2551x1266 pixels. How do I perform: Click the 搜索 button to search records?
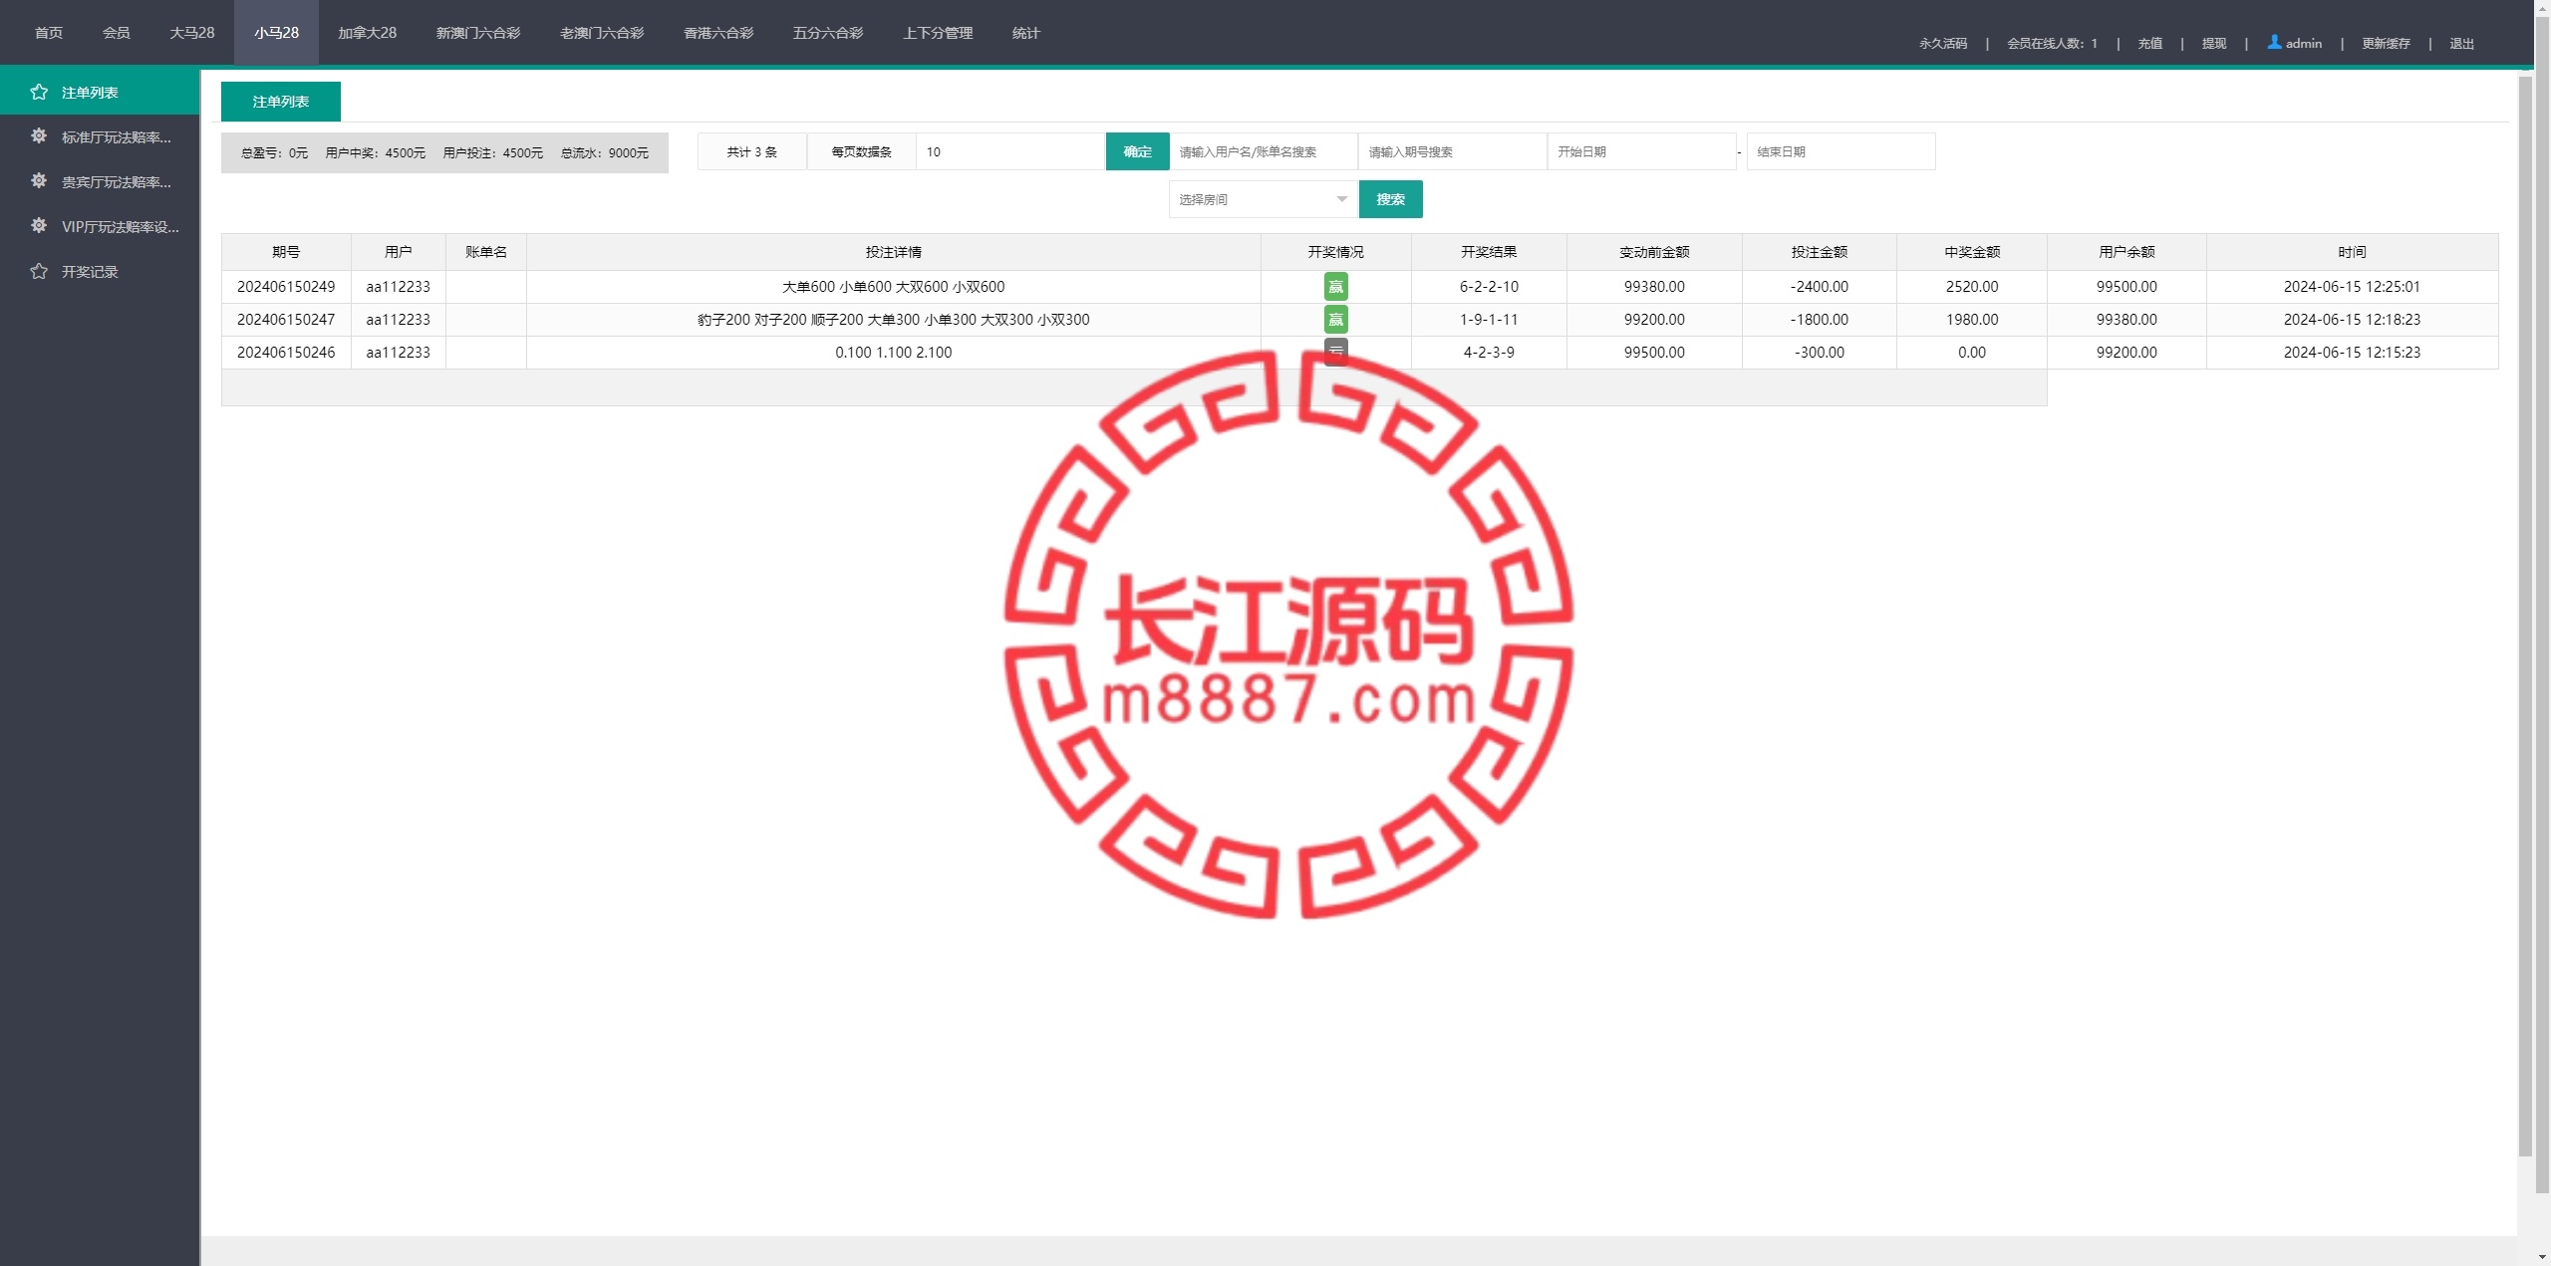[x=1391, y=198]
